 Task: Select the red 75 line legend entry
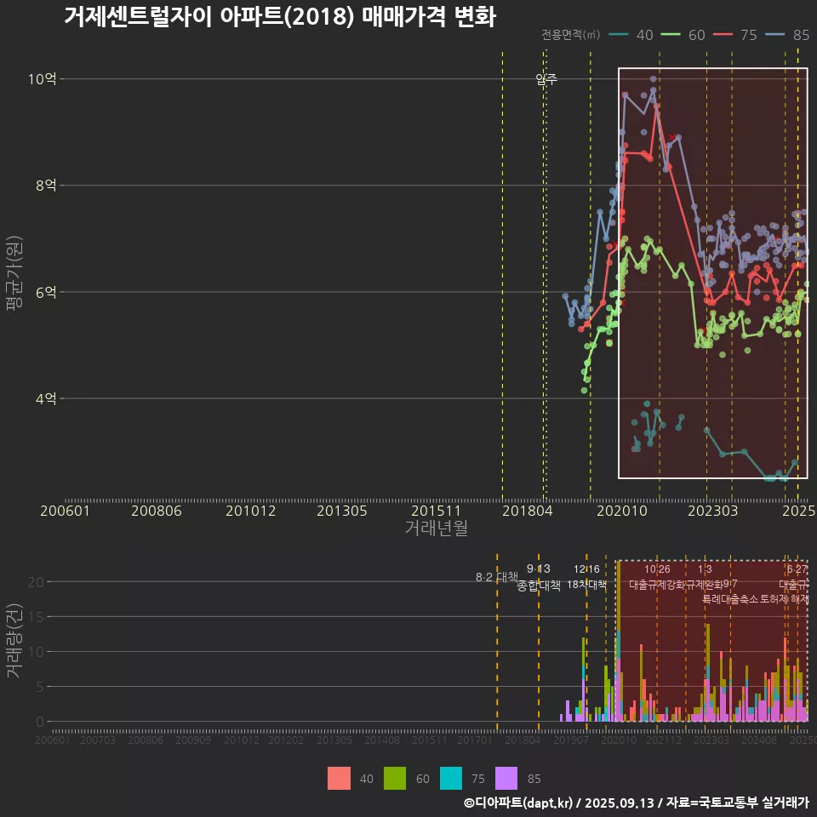[735, 35]
